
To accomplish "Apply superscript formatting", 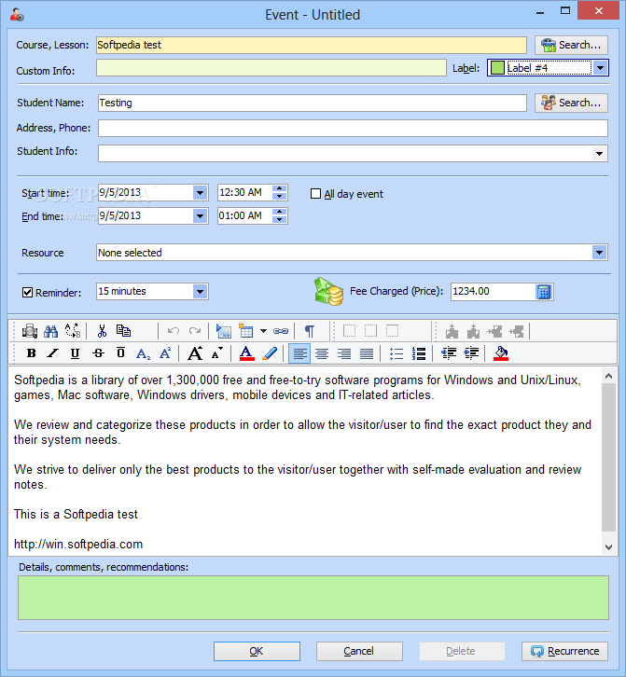I will (165, 353).
